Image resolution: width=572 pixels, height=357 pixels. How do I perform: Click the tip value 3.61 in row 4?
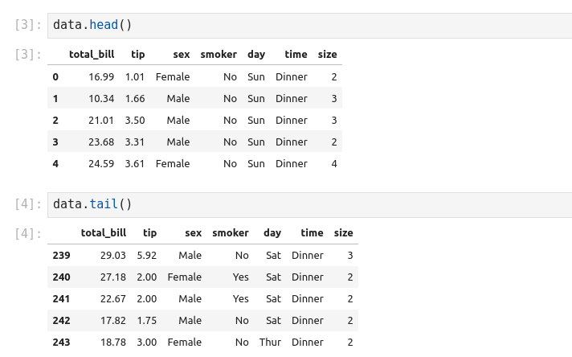pos(135,164)
